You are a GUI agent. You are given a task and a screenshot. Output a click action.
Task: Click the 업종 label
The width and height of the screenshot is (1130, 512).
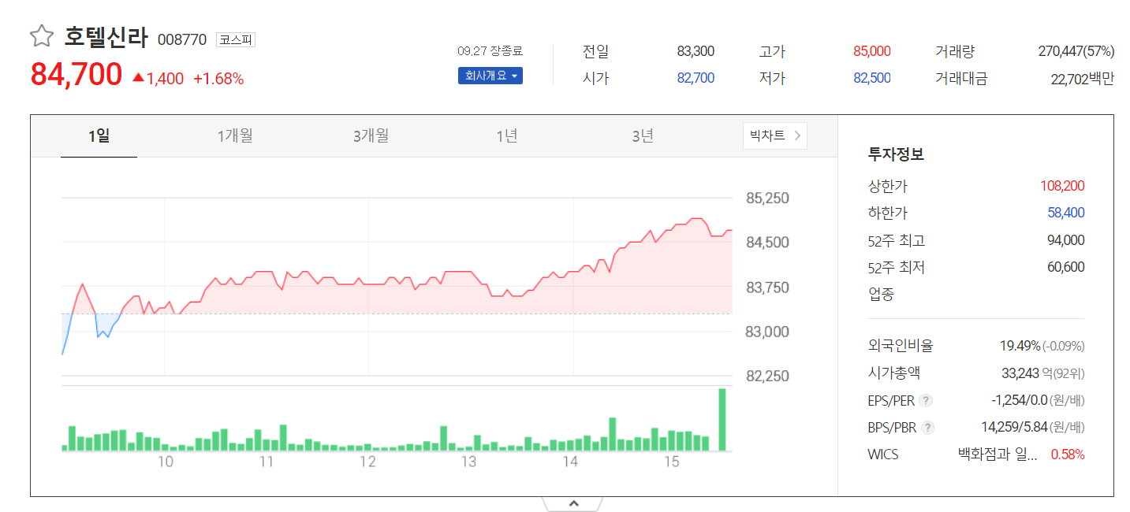pyautogui.click(x=882, y=295)
